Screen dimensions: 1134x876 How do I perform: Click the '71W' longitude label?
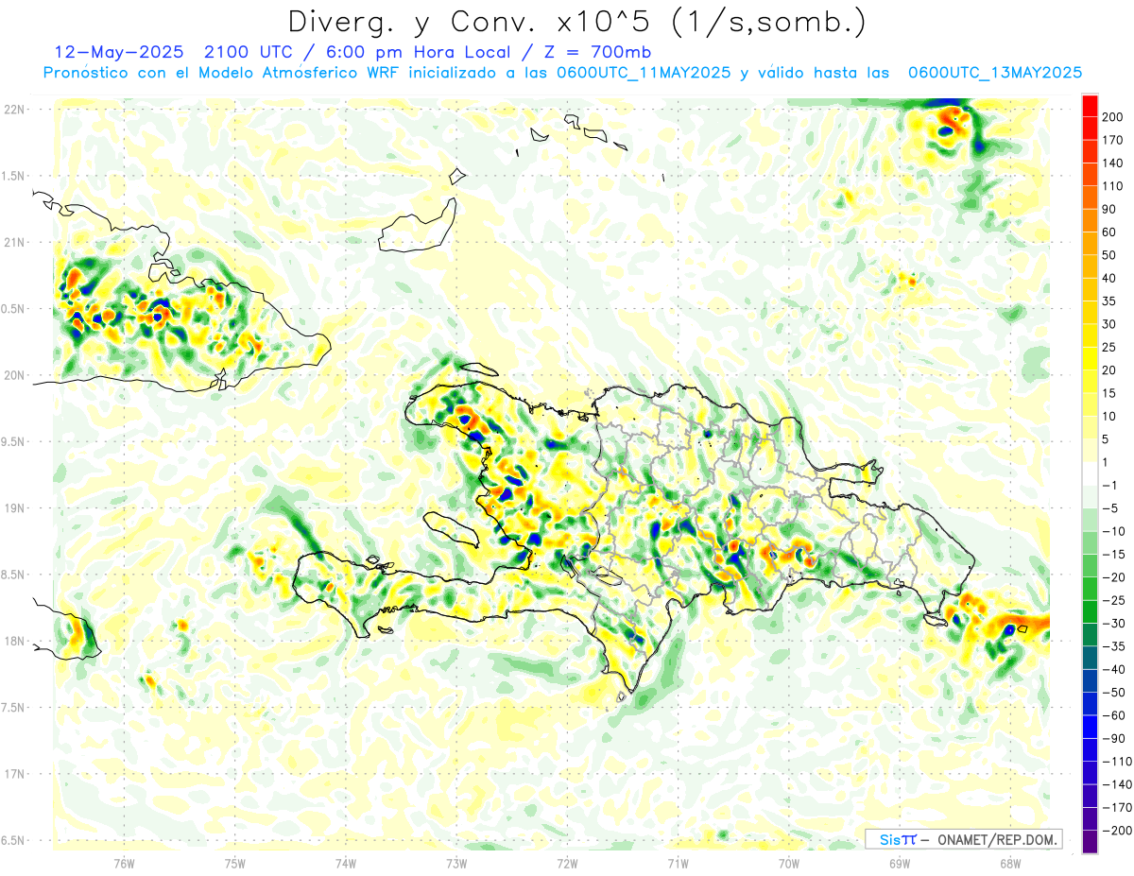click(x=678, y=863)
